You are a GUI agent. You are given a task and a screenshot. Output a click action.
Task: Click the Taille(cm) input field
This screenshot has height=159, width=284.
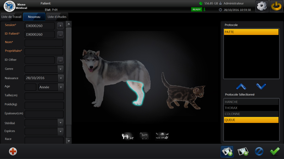[44, 96]
